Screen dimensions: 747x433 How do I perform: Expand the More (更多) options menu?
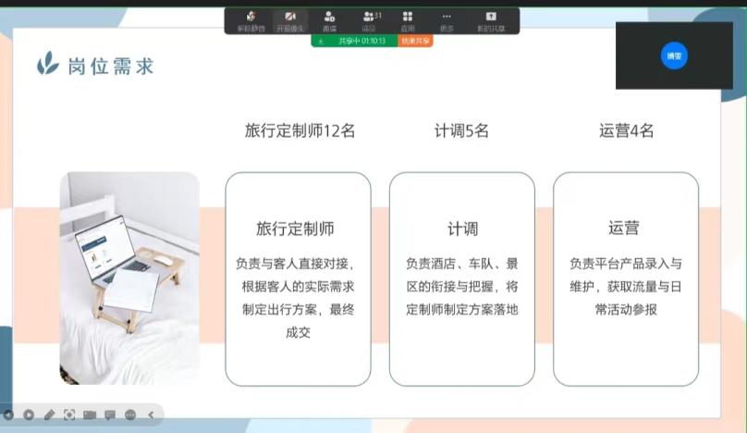447,20
